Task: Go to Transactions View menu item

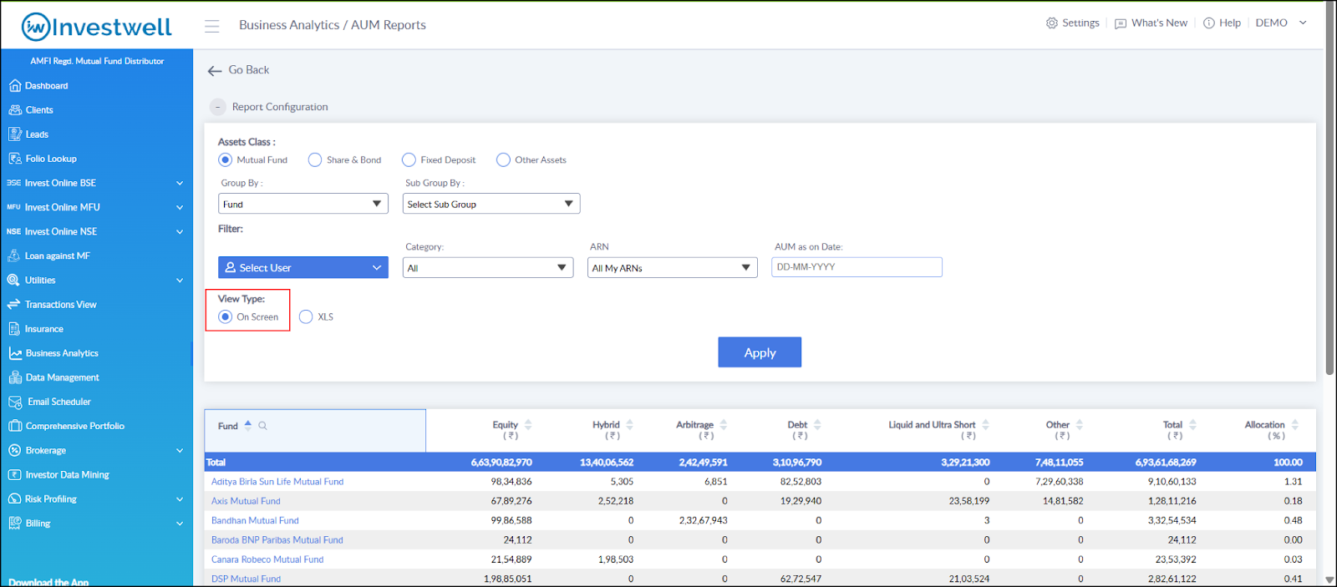Action: (x=61, y=305)
